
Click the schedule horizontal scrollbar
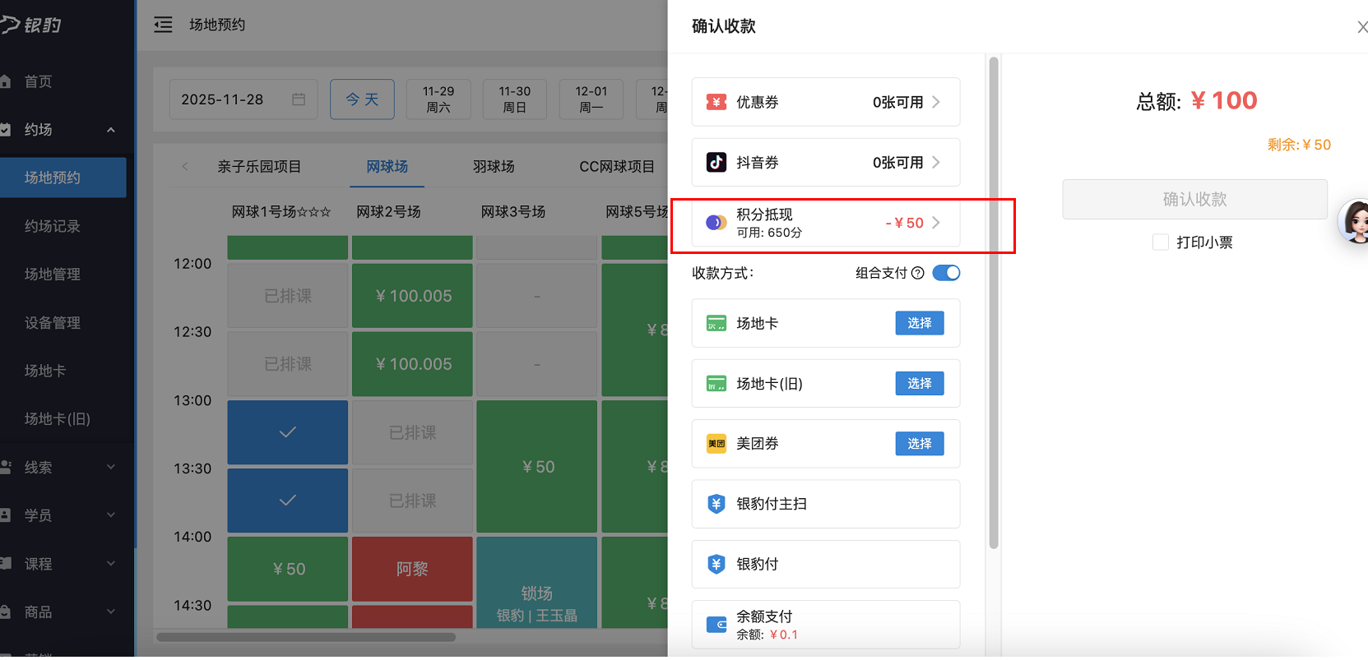(306, 637)
